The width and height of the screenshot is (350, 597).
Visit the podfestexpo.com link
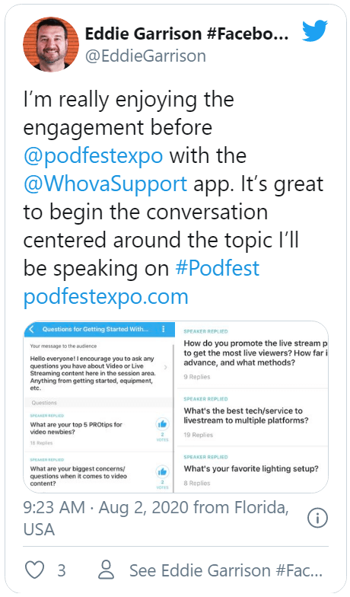coord(107,296)
